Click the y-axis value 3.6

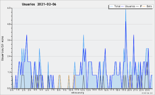click(9, 40)
